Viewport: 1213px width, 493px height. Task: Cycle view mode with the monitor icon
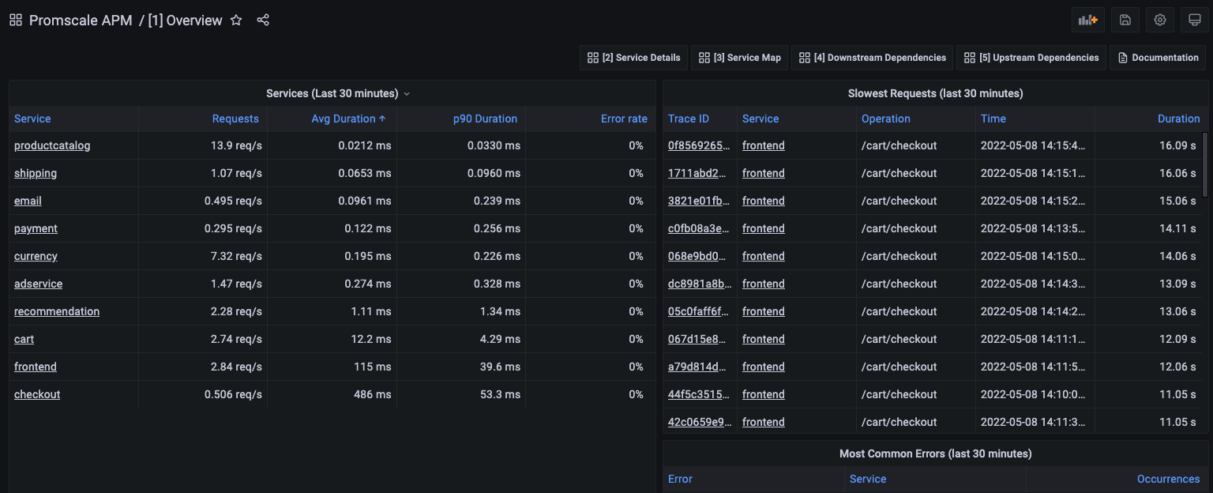1195,21
